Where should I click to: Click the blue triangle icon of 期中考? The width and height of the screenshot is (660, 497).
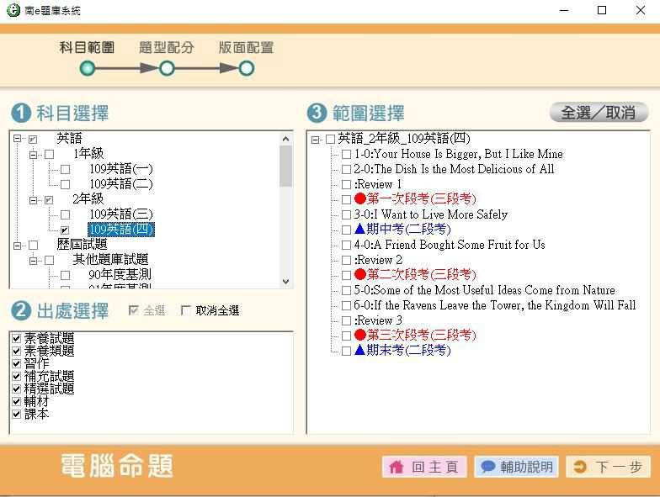coord(359,229)
